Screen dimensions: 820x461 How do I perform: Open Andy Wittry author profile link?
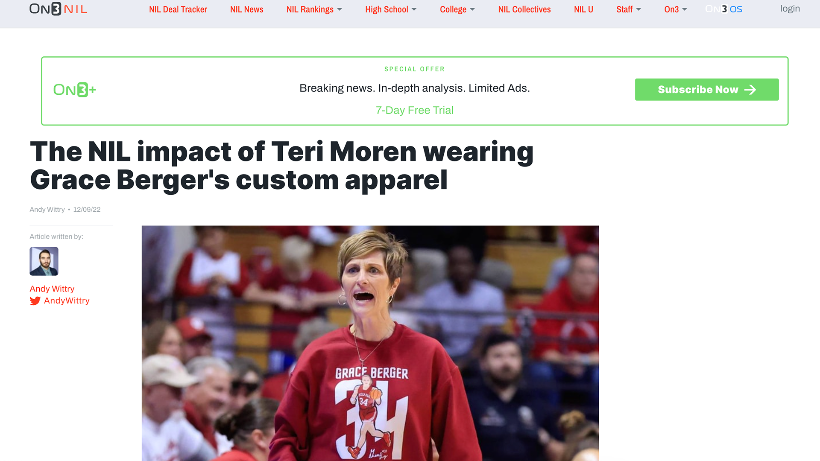[52, 289]
